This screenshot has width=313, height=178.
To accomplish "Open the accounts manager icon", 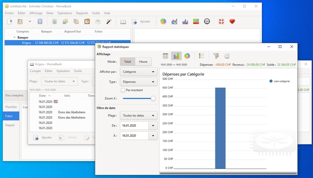I will tap(54, 21).
